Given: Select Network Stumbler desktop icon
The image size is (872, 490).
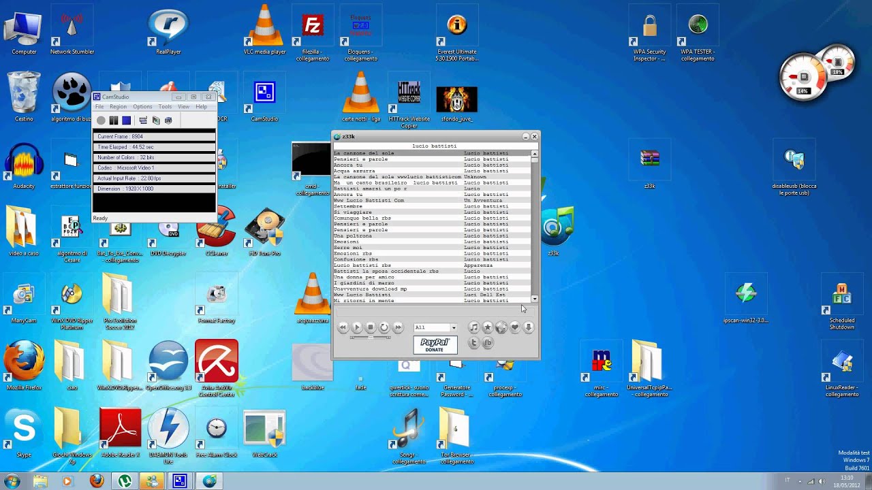Looking at the screenshot, I should [x=72, y=31].
